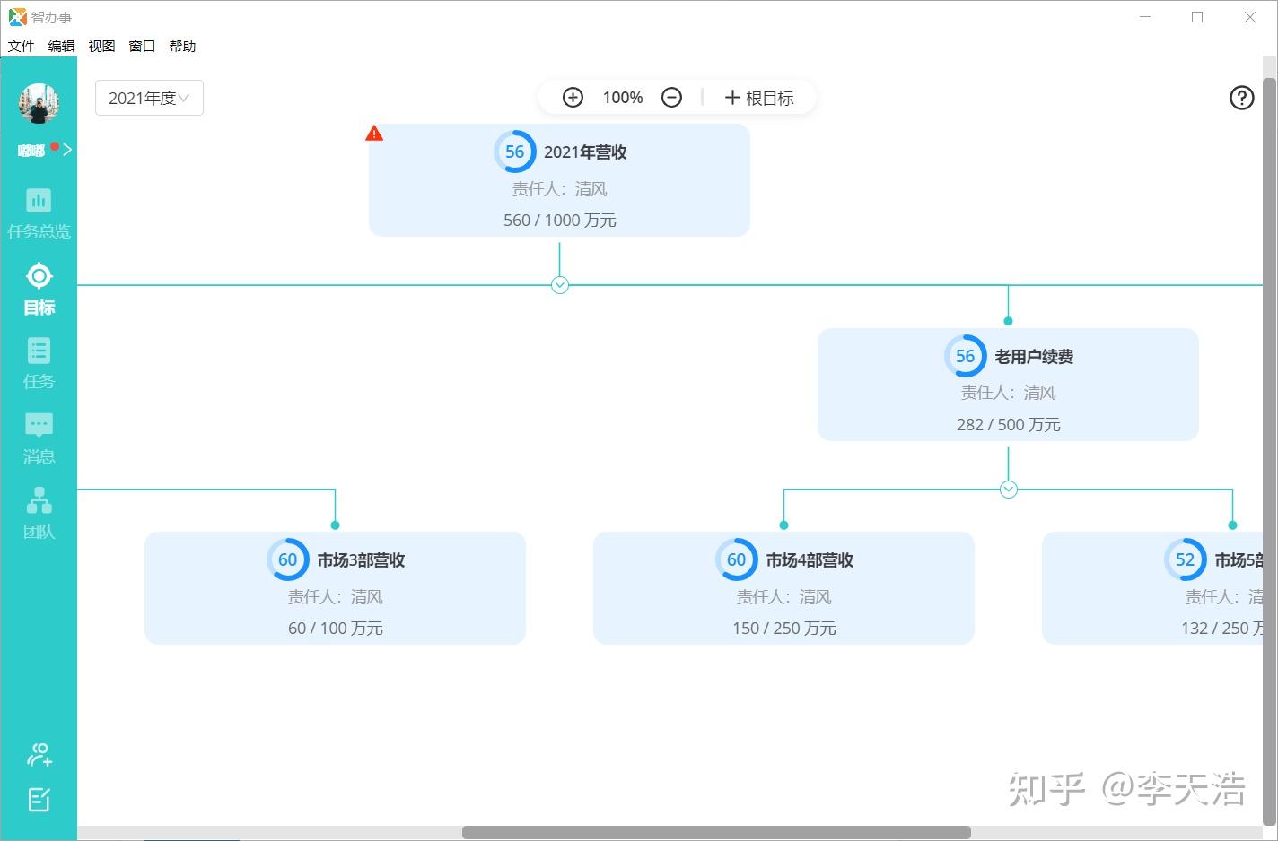1278x841 pixels.
Task: Select the 市场4部营收 goal title
Action: tap(810, 560)
